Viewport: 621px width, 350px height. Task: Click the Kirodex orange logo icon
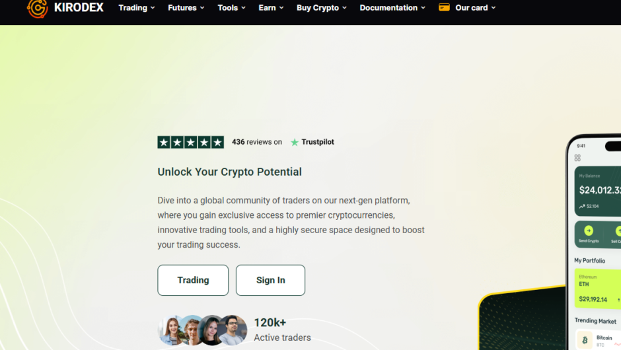37,9
